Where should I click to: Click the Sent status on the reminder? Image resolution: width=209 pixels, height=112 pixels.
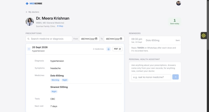178,40
